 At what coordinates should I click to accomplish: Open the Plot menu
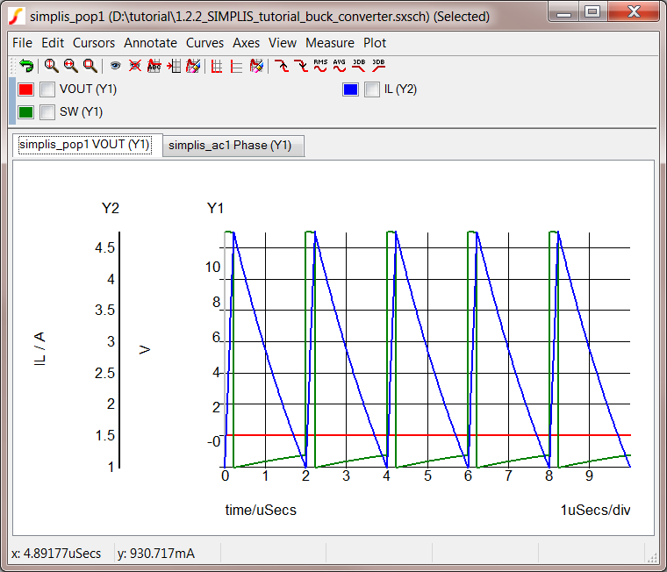point(375,43)
